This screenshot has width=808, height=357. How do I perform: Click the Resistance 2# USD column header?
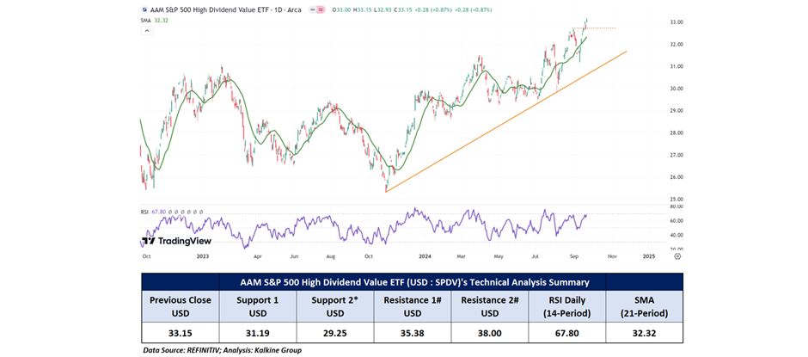[x=490, y=307]
